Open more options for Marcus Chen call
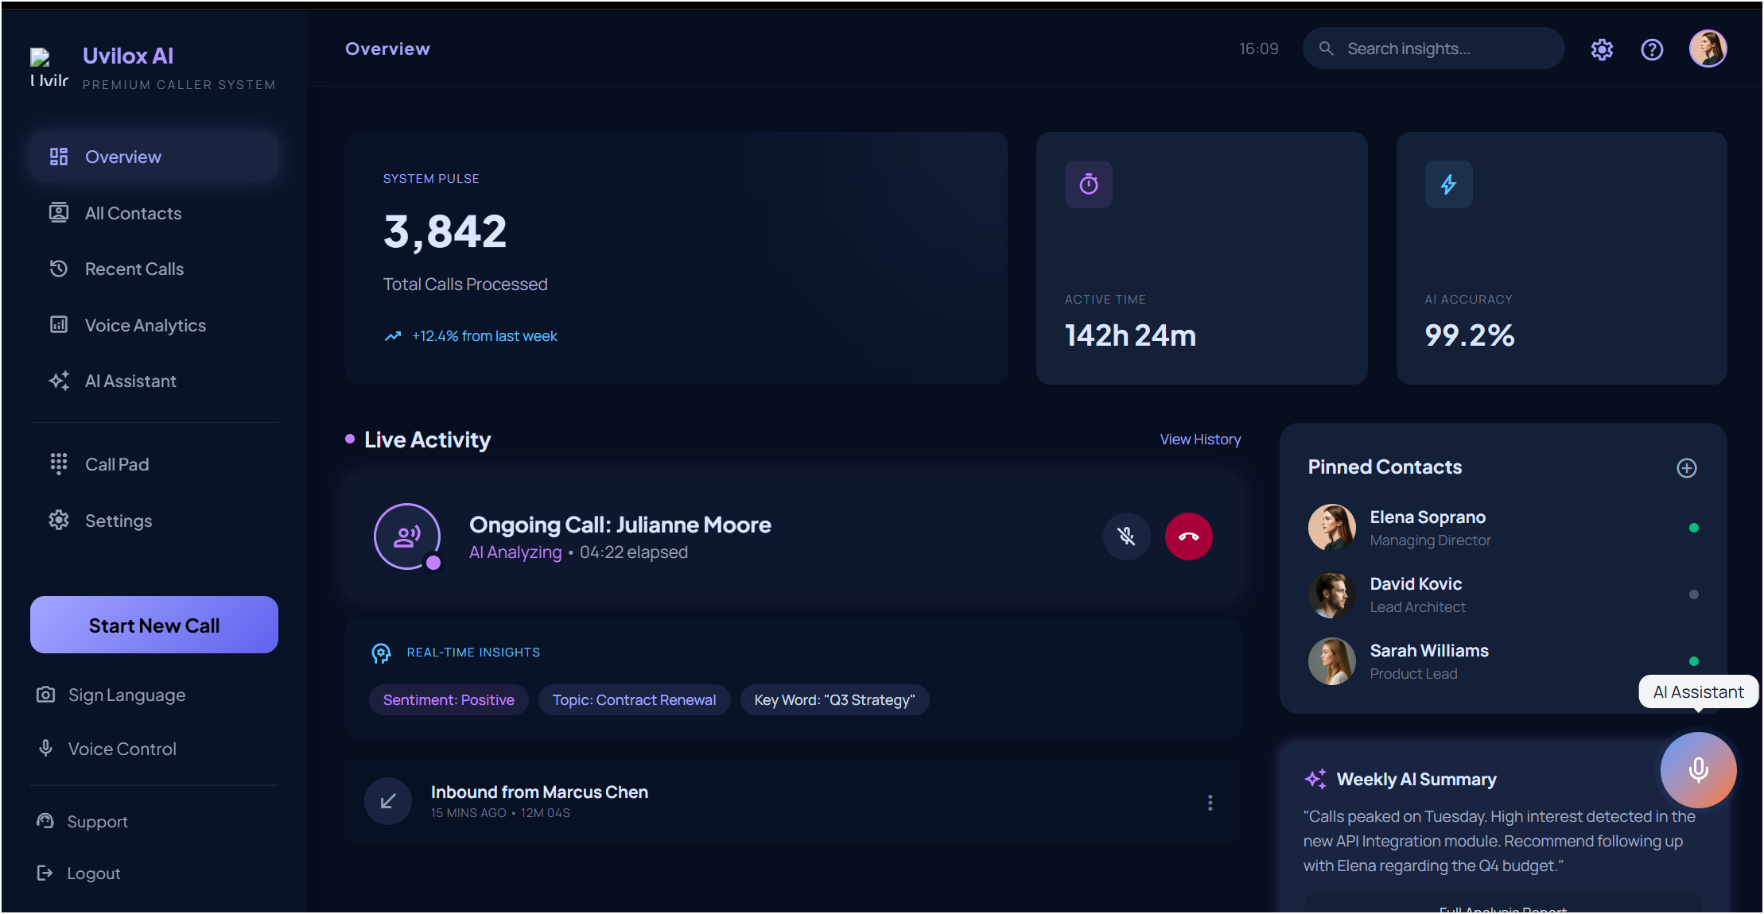 click(1210, 803)
